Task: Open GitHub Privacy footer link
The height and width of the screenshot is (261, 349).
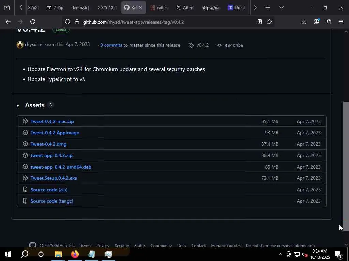Action: 103,245
